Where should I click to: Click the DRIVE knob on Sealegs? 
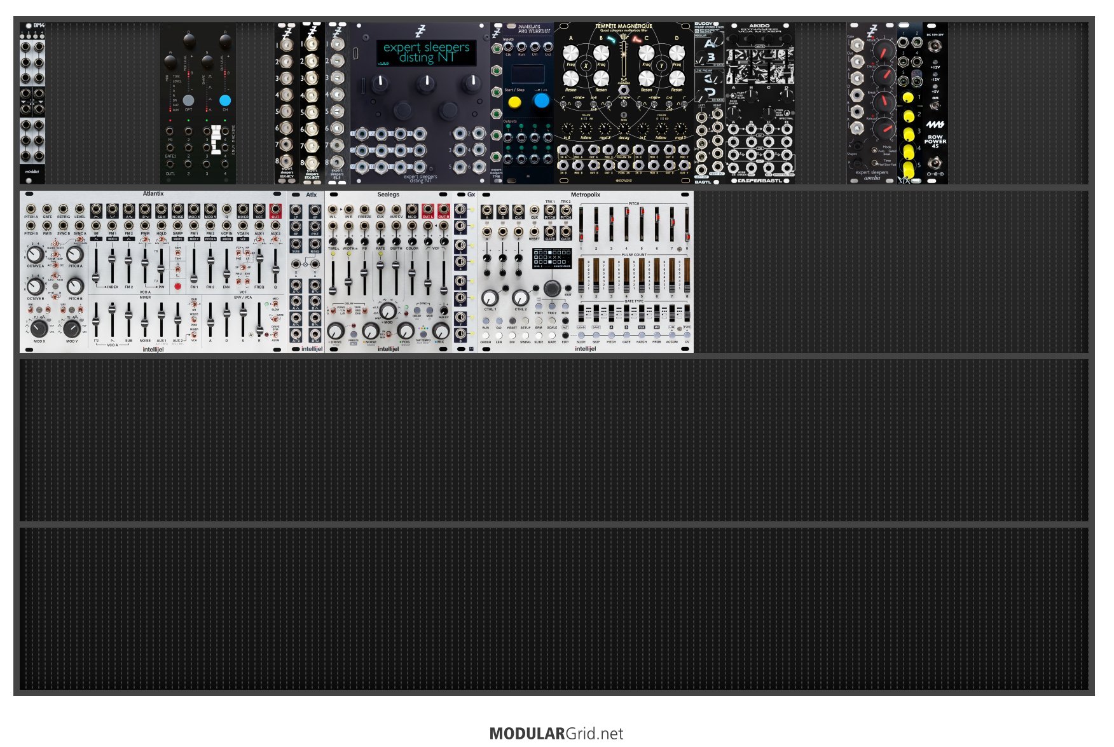click(x=336, y=331)
